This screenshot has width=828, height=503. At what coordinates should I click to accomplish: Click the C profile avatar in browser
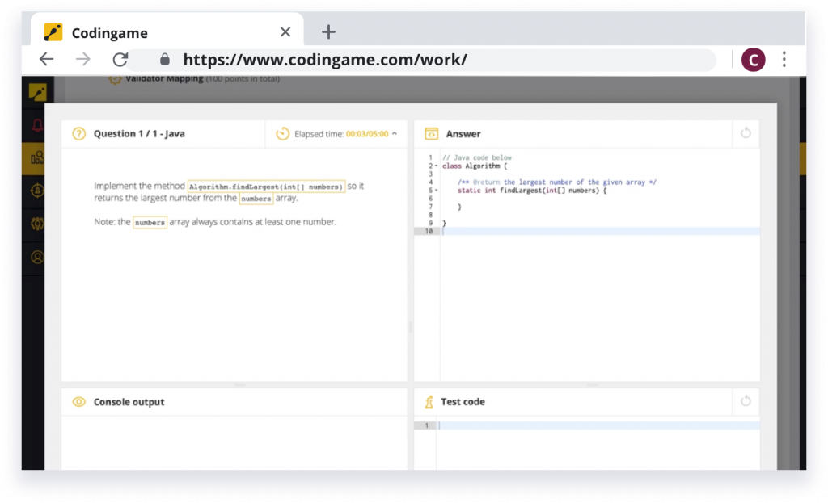[x=753, y=59]
